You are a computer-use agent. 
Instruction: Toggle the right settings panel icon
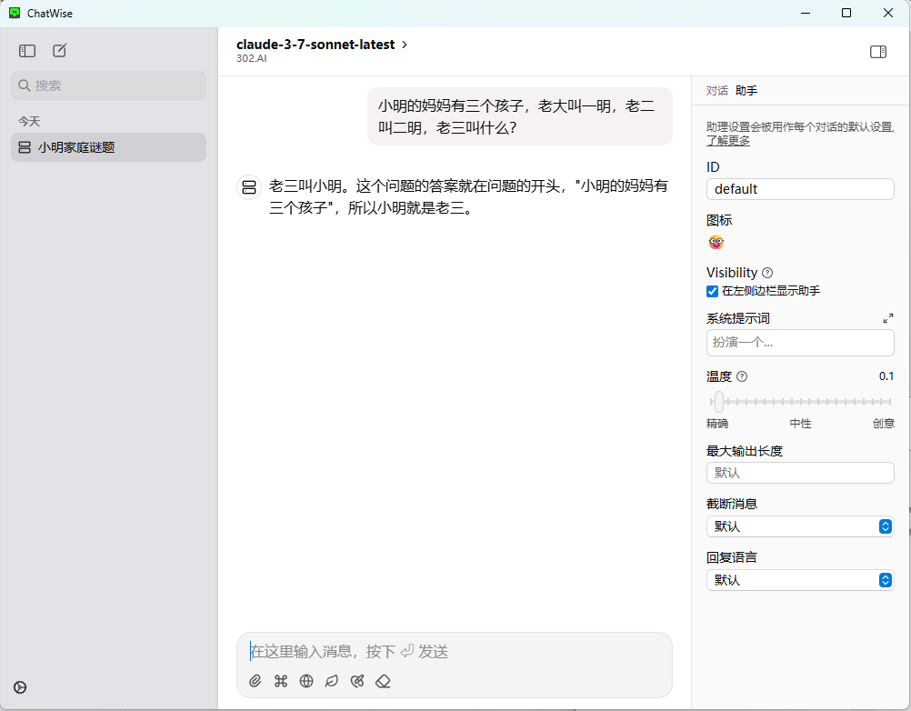pyautogui.click(x=877, y=52)
